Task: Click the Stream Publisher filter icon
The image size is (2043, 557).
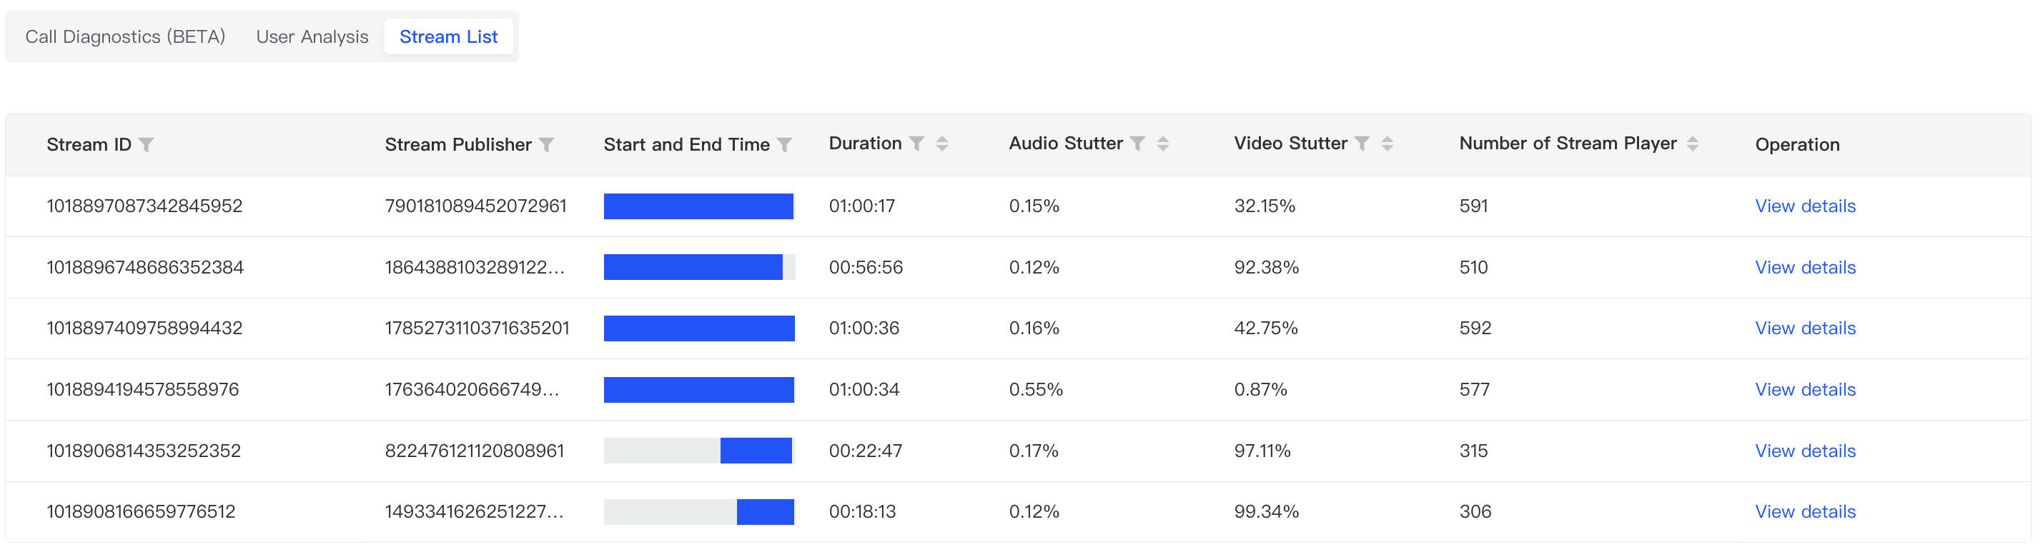Action: point(546,144)
